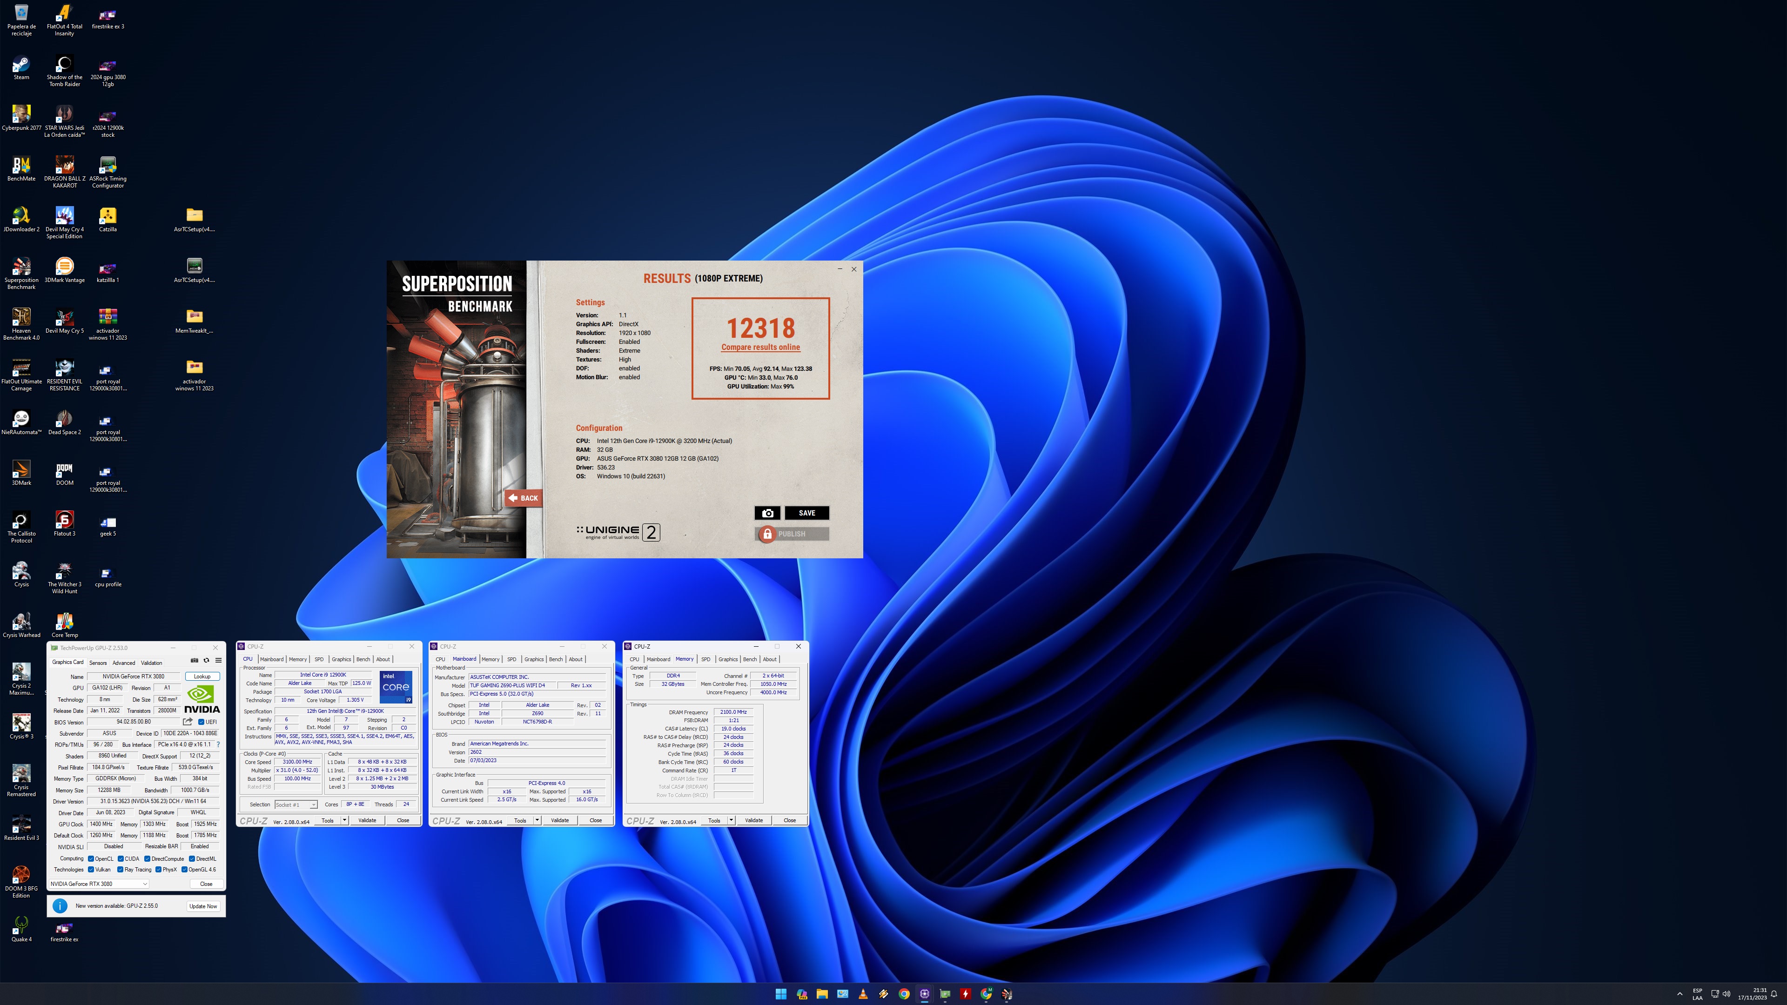The width and height of the screenshot is (1787, 1005).
Task: Click the Superposition screenshot camera button
Action: tap(767, 513)
